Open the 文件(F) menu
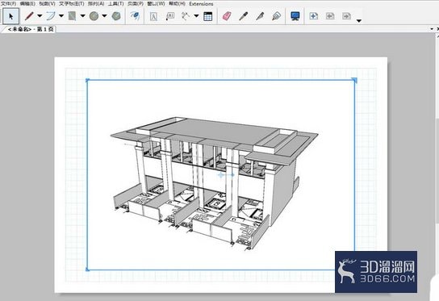This screenshot has width=439, height=301. pyautogui.click(x=8, y=4)
